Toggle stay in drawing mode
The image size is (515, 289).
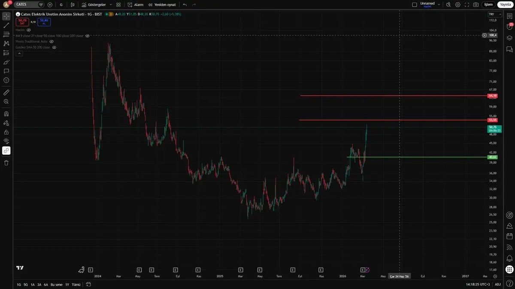(x=6, y=123)
